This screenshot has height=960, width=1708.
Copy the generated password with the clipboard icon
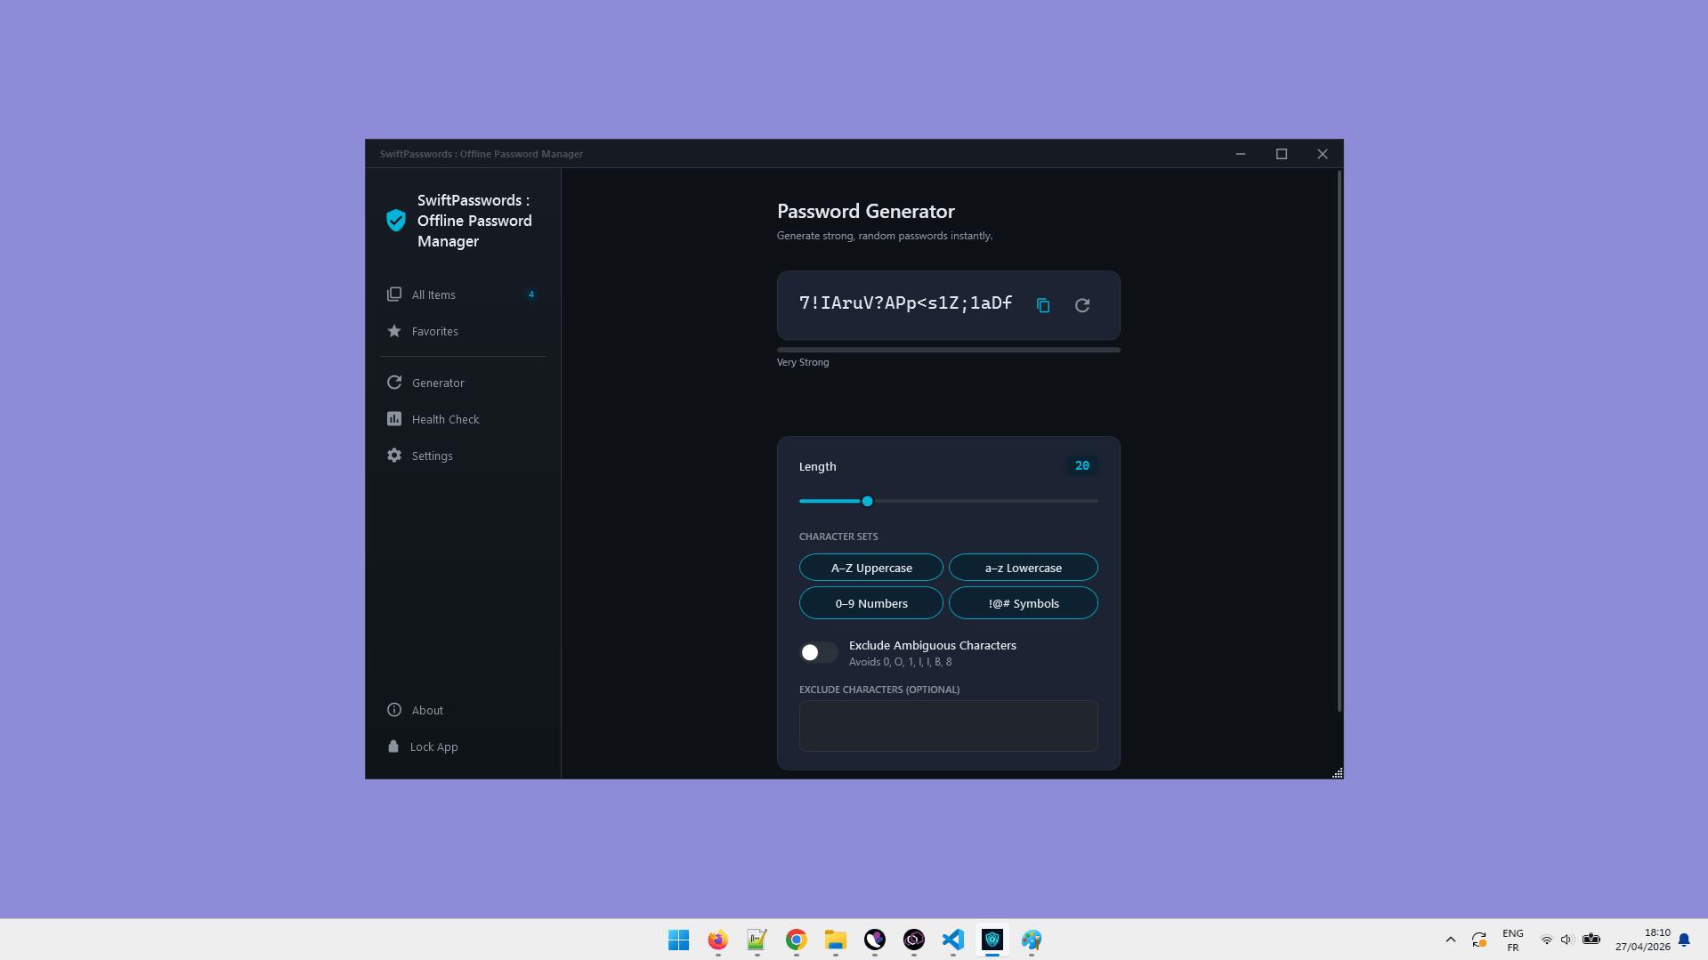point(1043,305)
